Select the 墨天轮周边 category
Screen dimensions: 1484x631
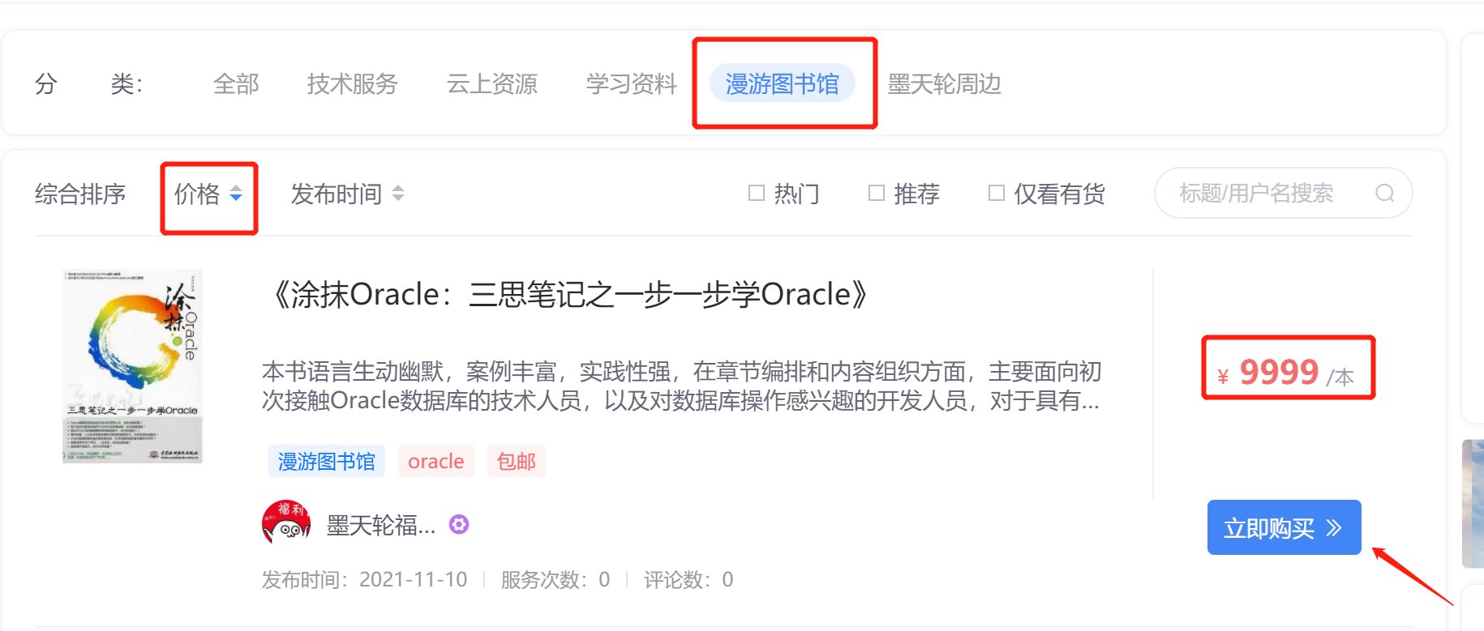tap(944, 83)
